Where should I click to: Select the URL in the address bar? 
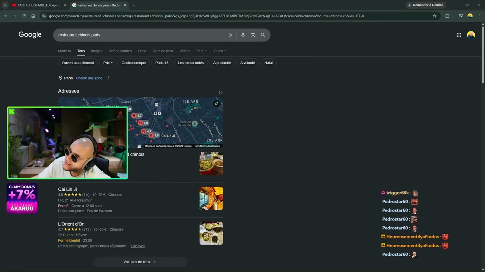pos(206,16)
